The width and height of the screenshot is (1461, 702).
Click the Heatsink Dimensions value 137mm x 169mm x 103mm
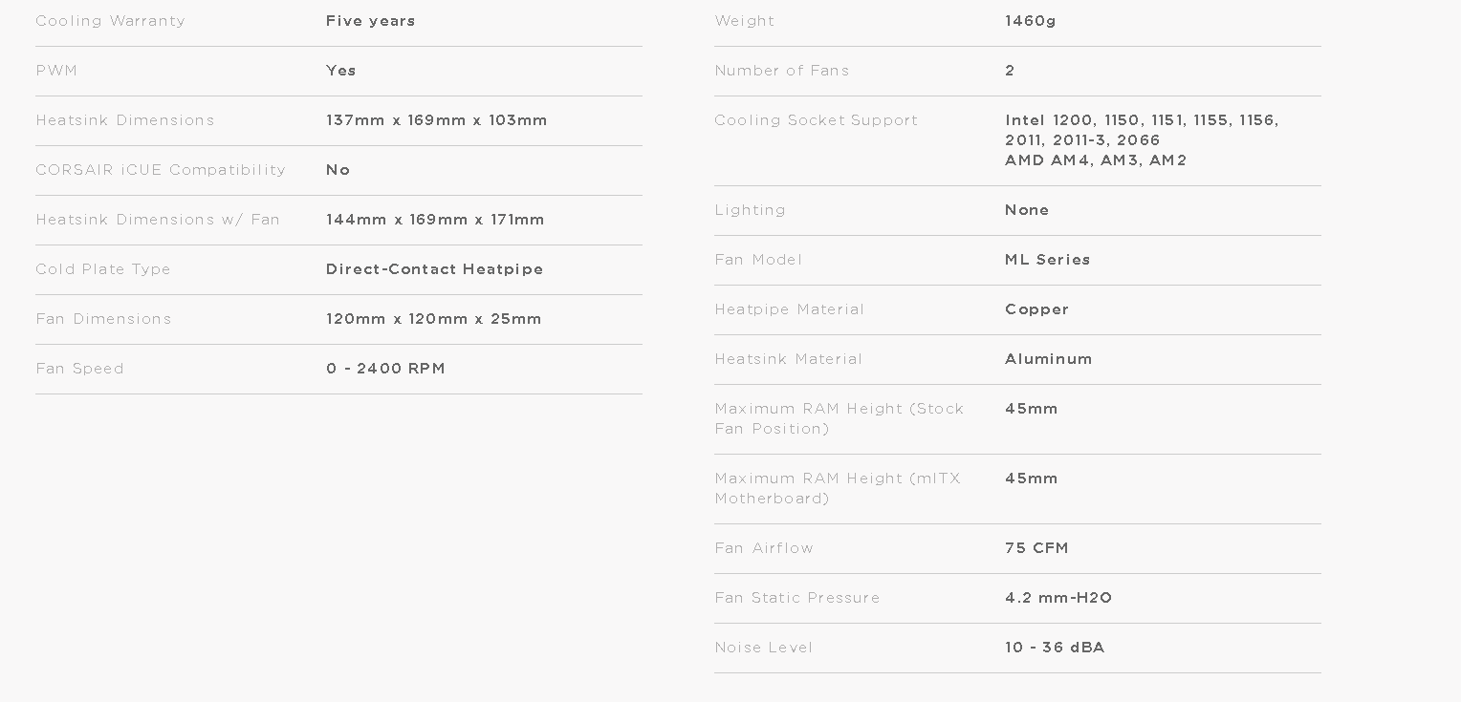[436, 120]
